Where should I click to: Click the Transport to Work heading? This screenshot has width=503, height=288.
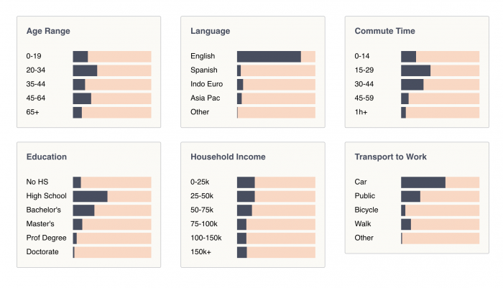click(x=390, y=157)
